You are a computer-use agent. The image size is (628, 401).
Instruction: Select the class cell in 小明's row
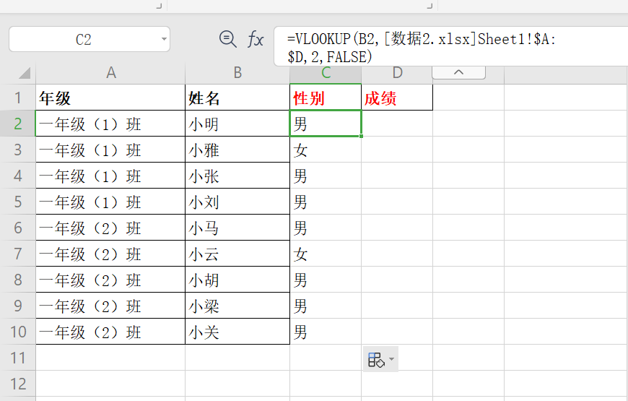click(x=110, y=124)
